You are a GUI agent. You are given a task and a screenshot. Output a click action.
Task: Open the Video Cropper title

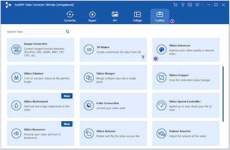(179, 75)
